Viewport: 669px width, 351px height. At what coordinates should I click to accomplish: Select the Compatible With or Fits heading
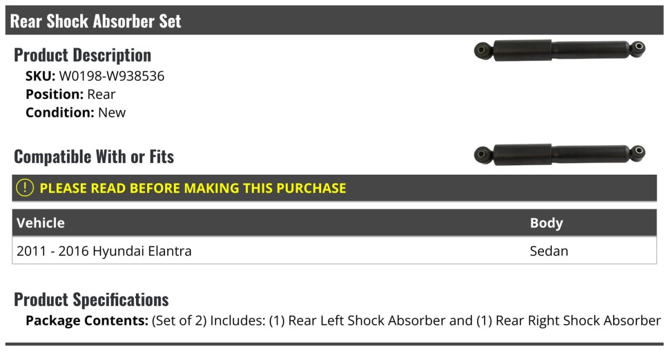point(94,157)
